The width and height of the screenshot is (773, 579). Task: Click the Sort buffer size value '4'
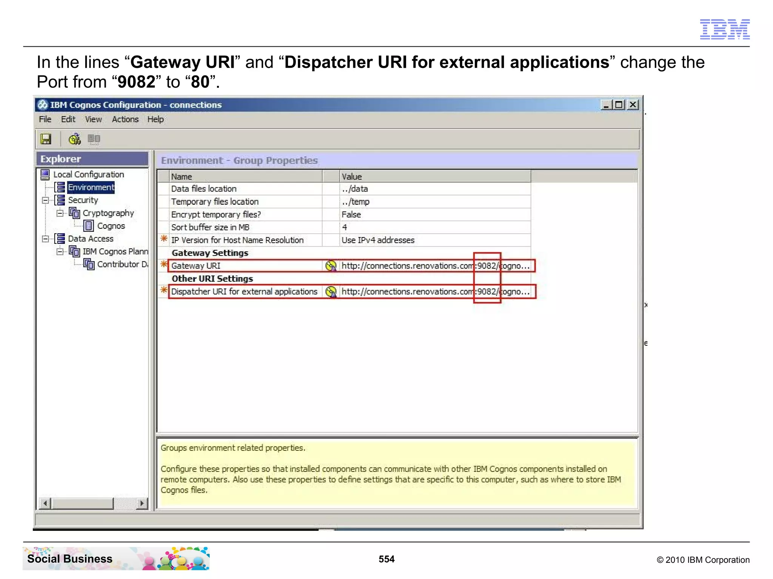[x=435, y=227]
